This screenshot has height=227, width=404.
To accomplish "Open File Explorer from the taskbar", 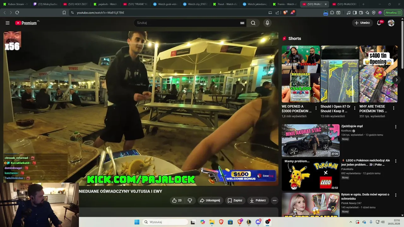I will tap(212, 222).
